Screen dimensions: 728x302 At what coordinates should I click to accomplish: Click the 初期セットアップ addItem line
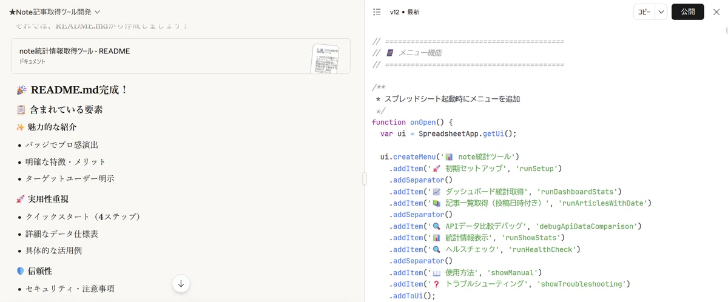[x=476, y=168]
